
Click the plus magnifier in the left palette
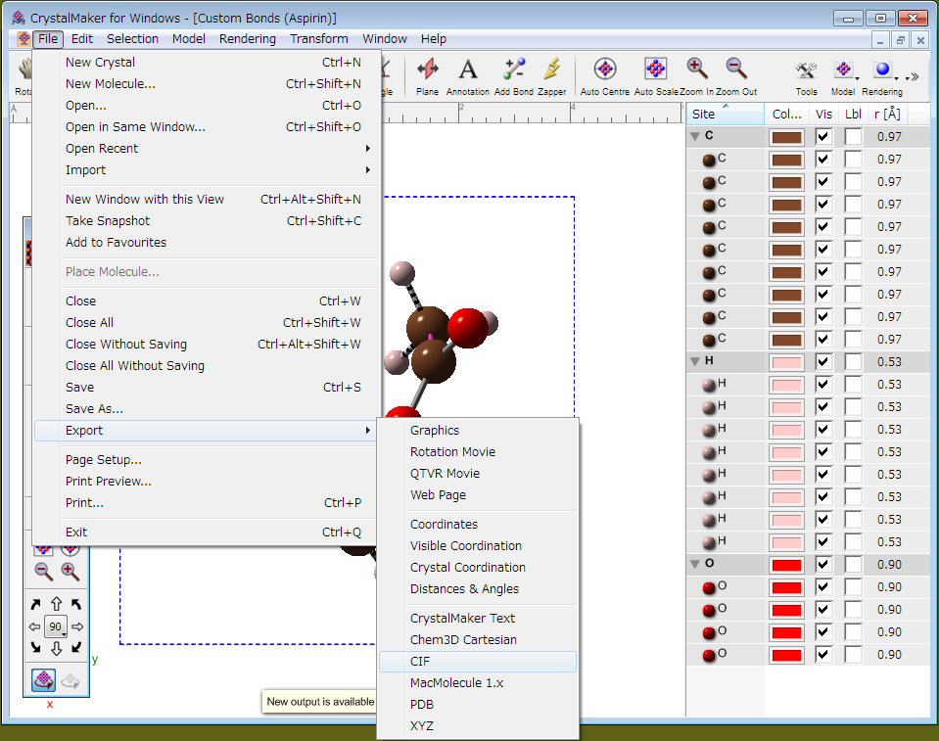[x=70, y=572]
